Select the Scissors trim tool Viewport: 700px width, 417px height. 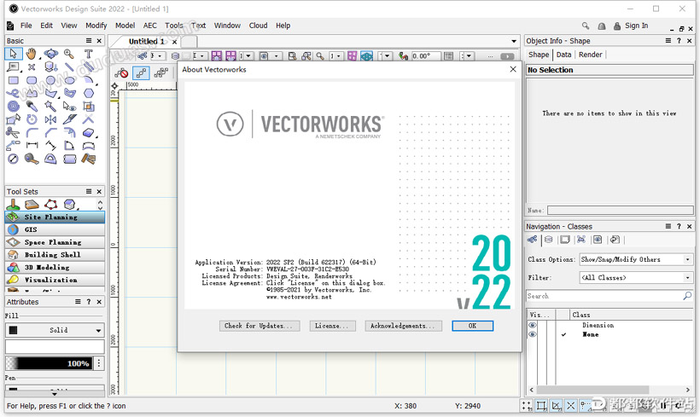13,132
